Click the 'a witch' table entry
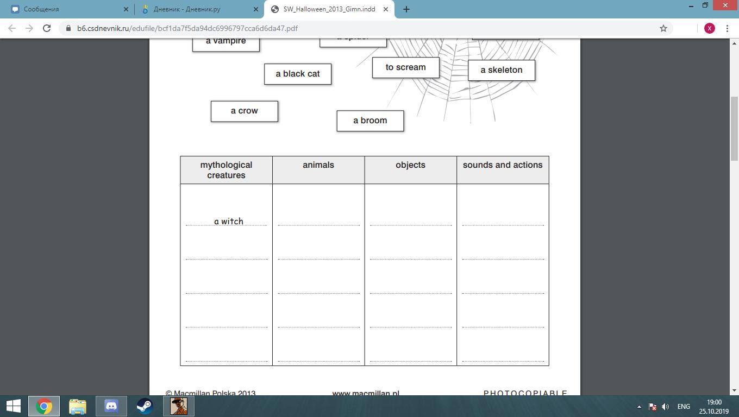This screenshot has width=739, height=417. (229, 222)
